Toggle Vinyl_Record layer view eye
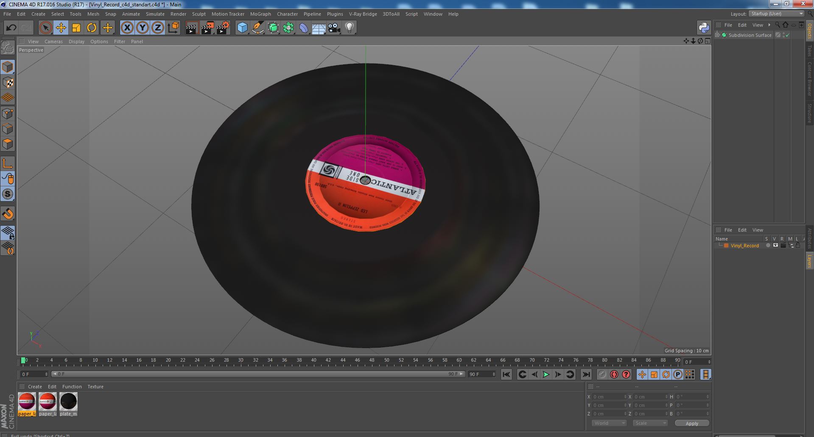 coord(775,246)
